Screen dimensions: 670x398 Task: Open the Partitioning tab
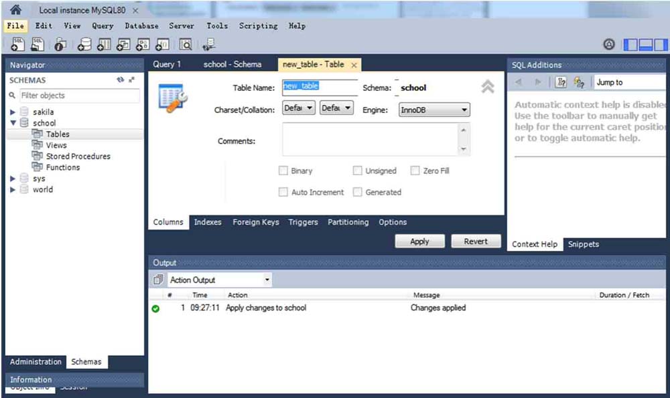tap(348, 222)
